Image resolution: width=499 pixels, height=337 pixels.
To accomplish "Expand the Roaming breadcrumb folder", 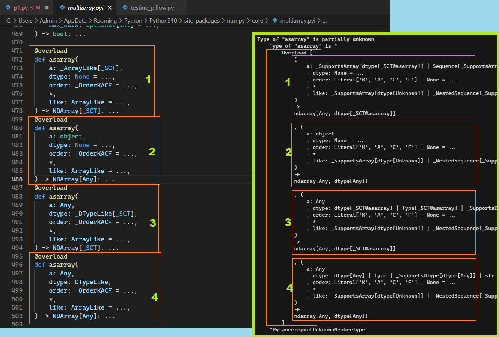I will (x=105, y=20).
